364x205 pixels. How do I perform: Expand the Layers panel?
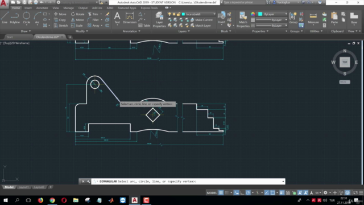coord(184,31)
